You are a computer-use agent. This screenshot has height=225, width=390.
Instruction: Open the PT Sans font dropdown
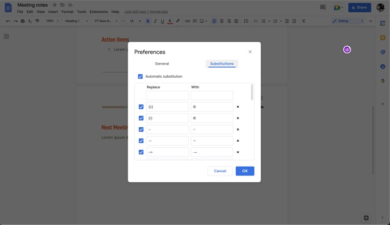[x=106, y=21]
